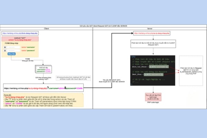The image size is (207, 138).
Task: Click the diagram title 'Gửi yêu cầu GET'
Action: pos(103,26)
